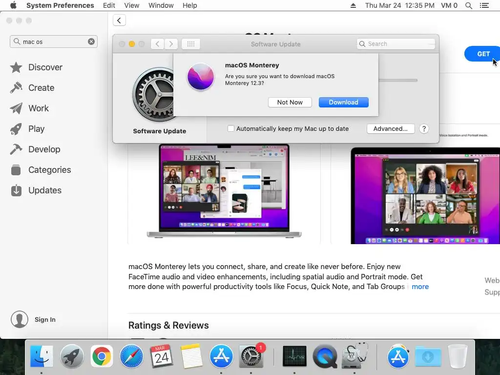Click 'VM 0' in the menu bar

(x=449, y=5)
